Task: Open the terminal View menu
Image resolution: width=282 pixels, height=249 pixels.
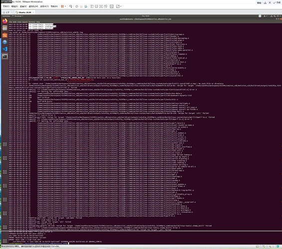Action: pos(19,22)
